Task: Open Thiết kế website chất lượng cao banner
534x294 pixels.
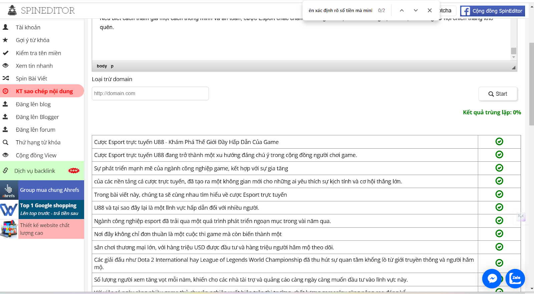Action: pyautogui.click(x=42, y=229)
